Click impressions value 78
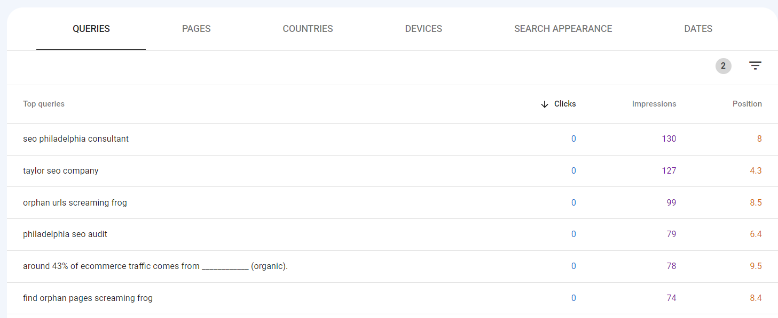 coord(671,266)
